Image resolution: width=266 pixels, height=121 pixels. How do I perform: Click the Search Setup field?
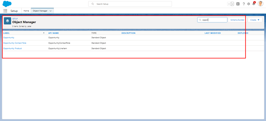[x=130, y=4]
